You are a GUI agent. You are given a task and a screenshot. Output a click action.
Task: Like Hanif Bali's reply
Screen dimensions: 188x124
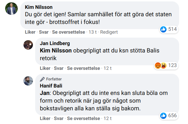[x=45, y=118]
